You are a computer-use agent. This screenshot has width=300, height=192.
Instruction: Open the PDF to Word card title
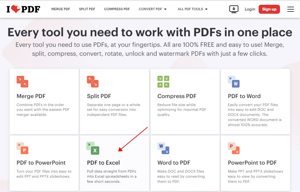[x=244, y=96]
